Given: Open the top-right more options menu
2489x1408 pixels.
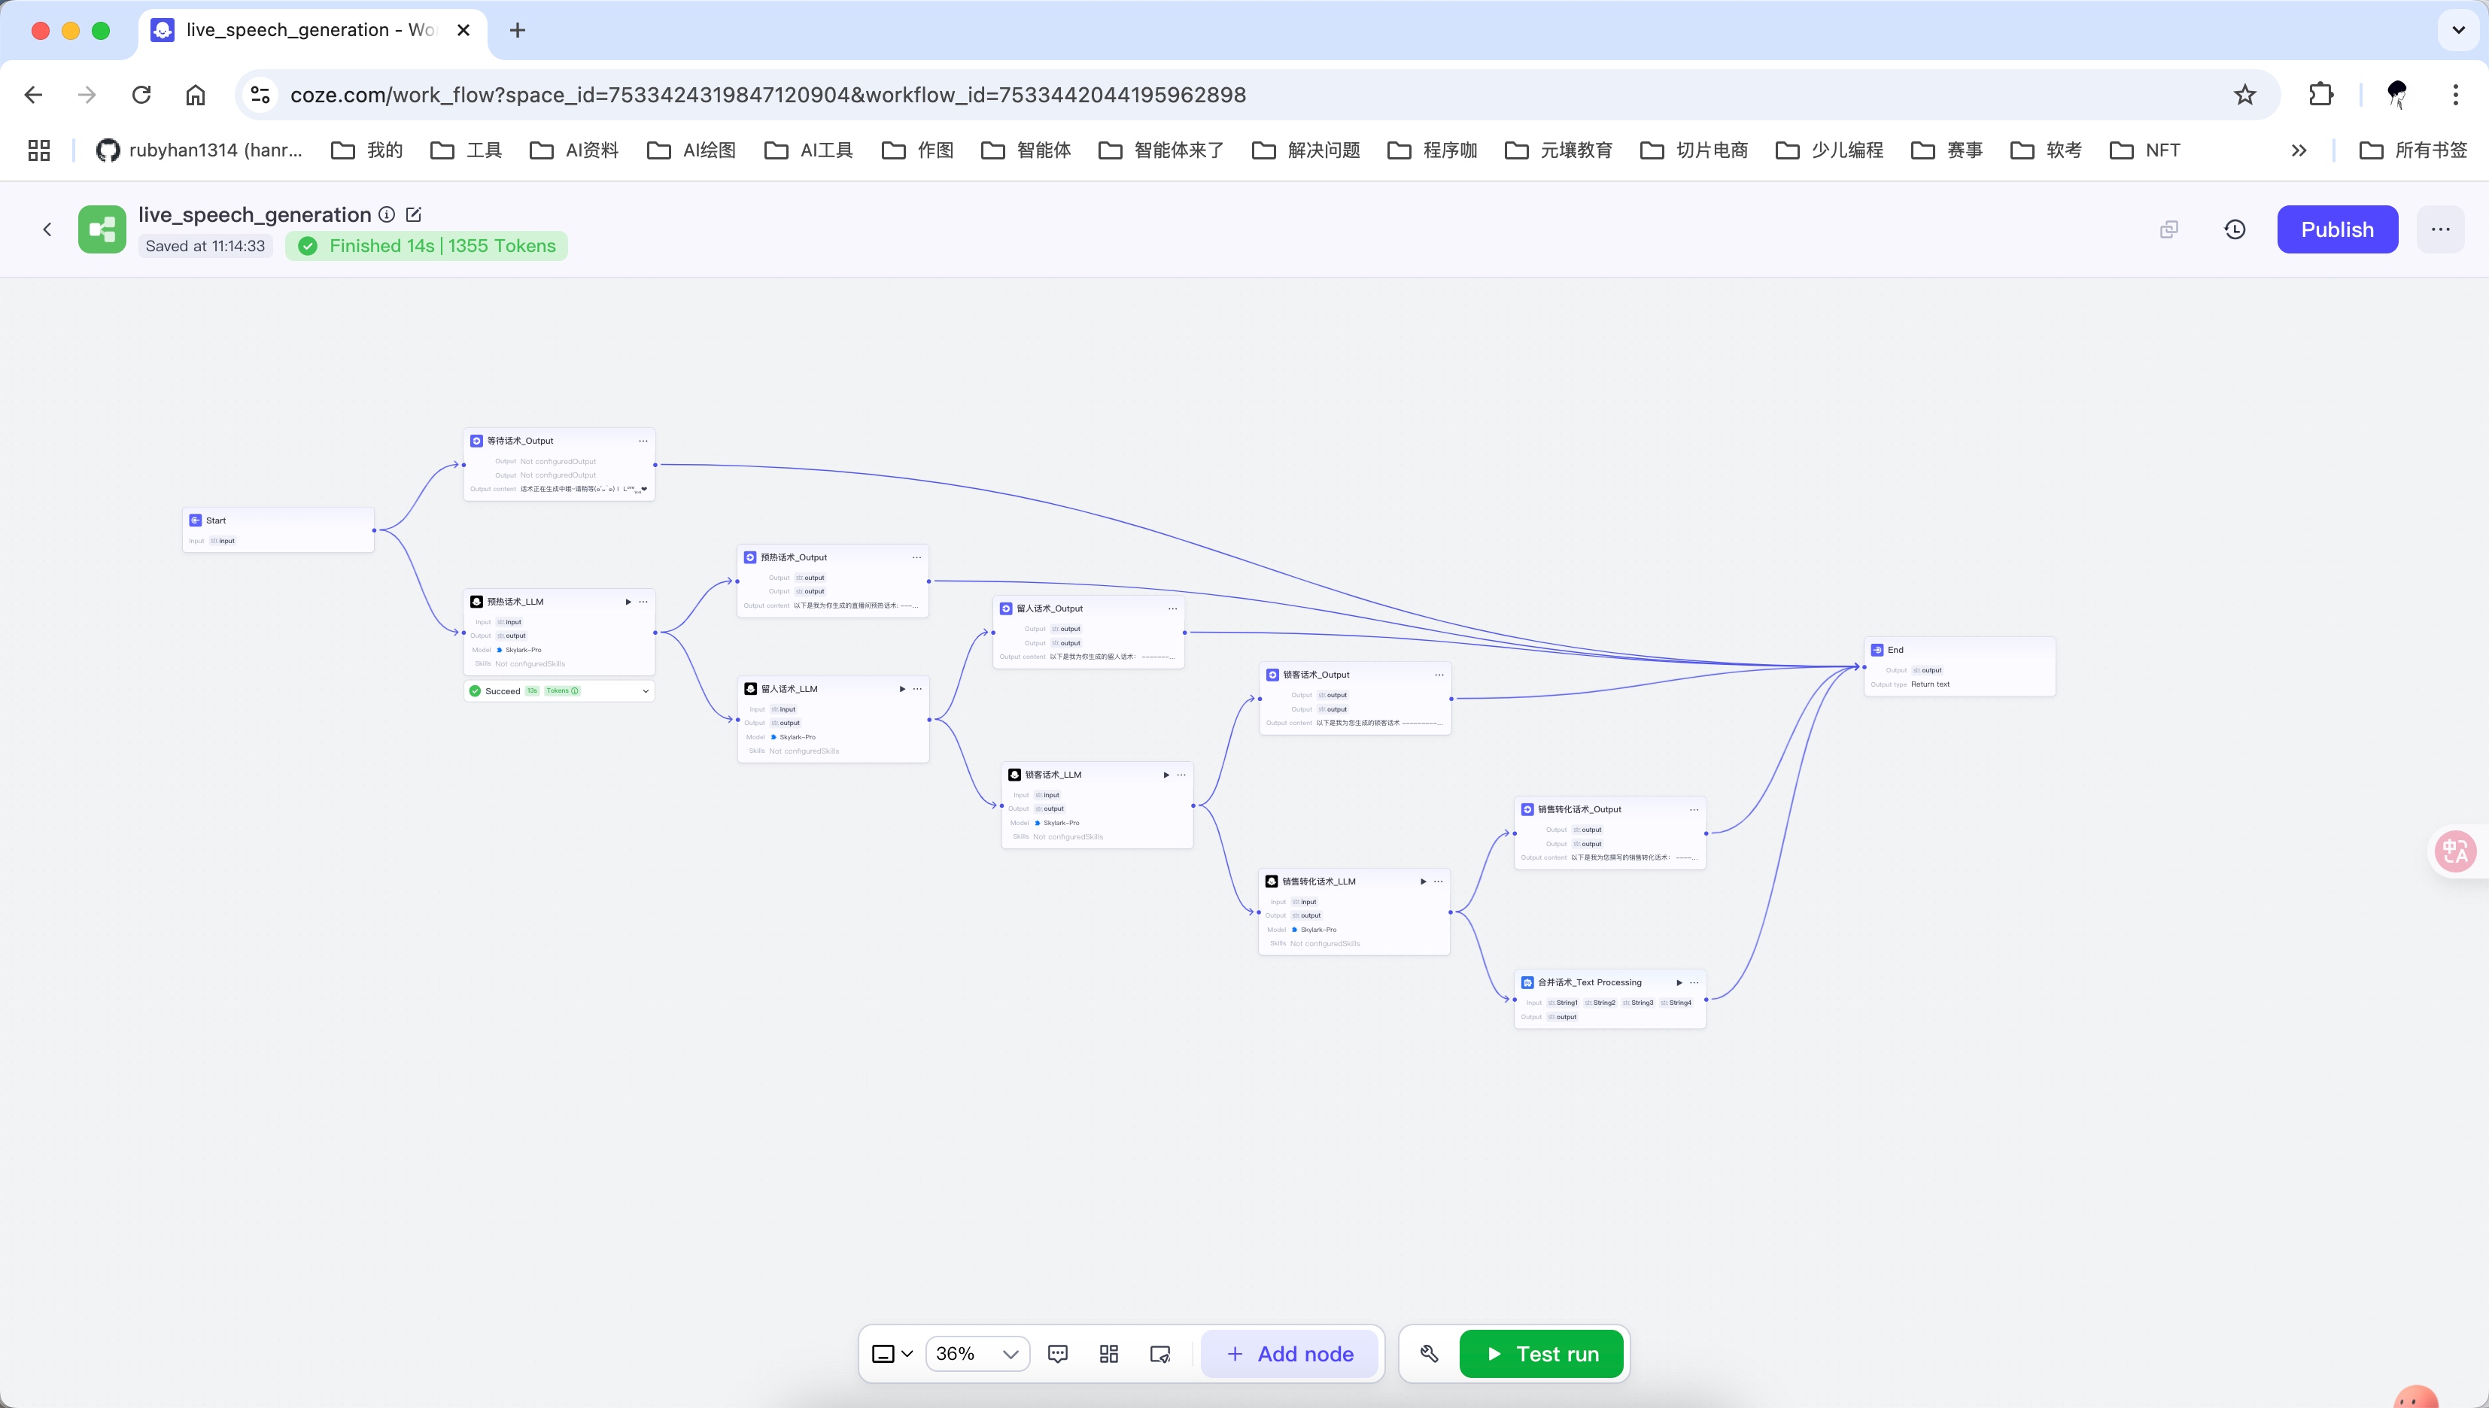Looking at the screenshot, I should [x=2439, y=229].
